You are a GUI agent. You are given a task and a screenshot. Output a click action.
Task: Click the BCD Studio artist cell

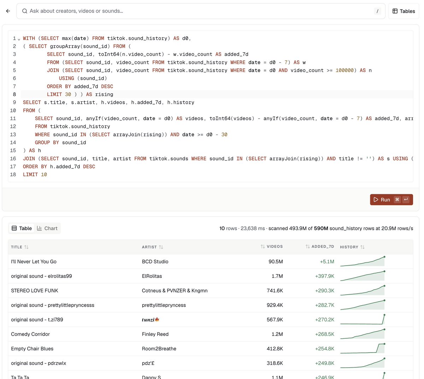[x=155, y=261]
